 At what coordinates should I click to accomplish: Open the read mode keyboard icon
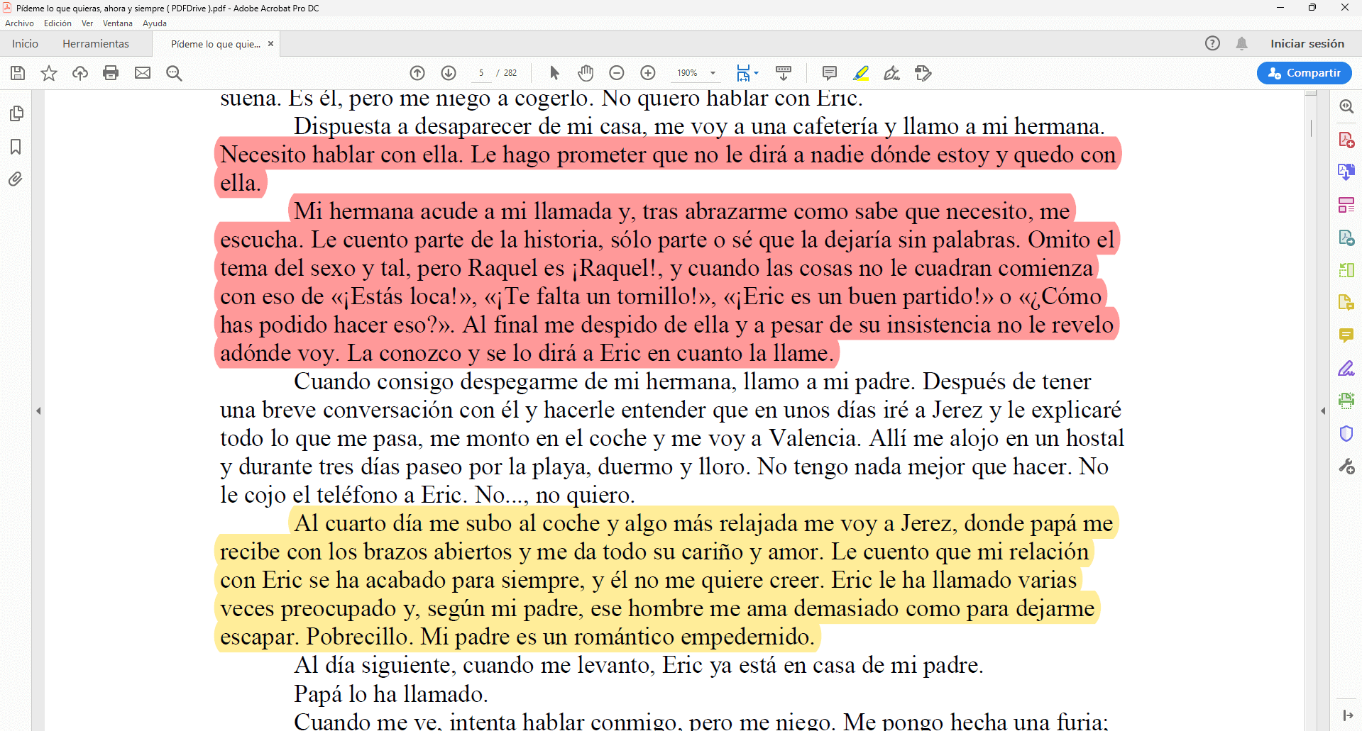pos(784,73)
